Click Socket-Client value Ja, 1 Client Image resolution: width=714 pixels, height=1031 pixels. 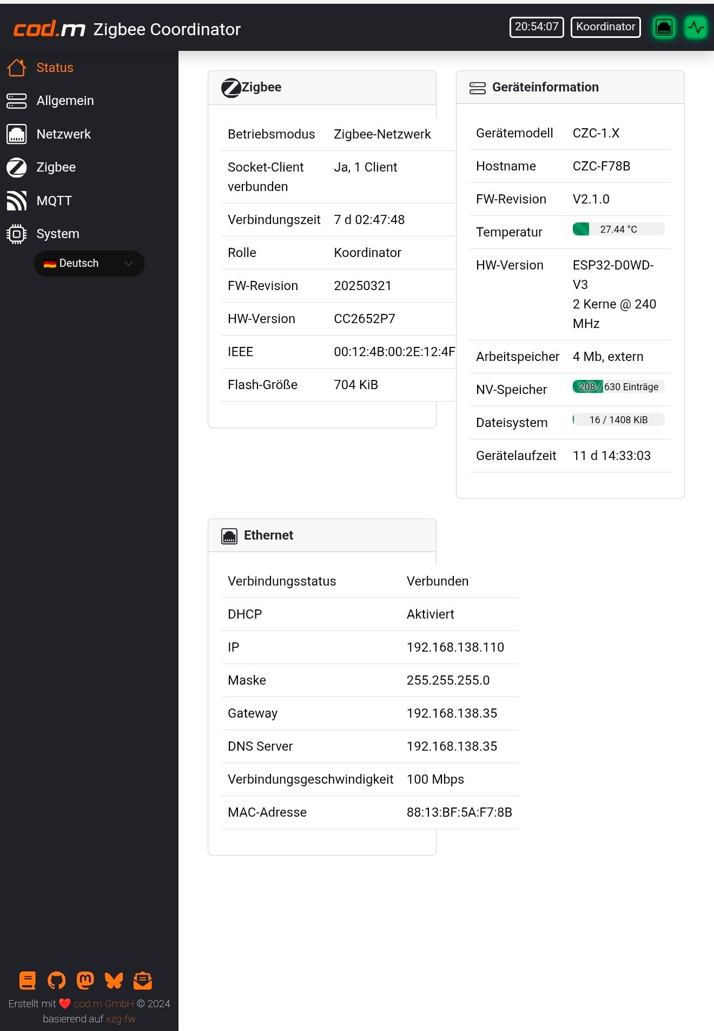[x=366, y=167]
